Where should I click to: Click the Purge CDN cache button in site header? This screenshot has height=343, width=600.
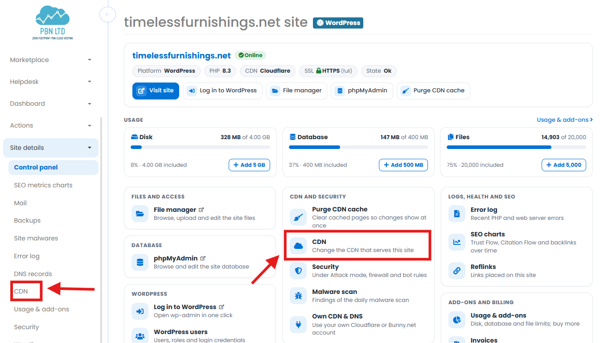coord(433,91)
